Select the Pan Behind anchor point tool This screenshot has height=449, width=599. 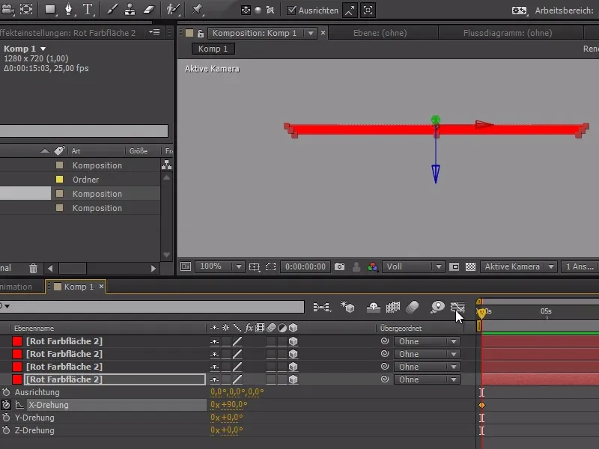tap(26, 9)
